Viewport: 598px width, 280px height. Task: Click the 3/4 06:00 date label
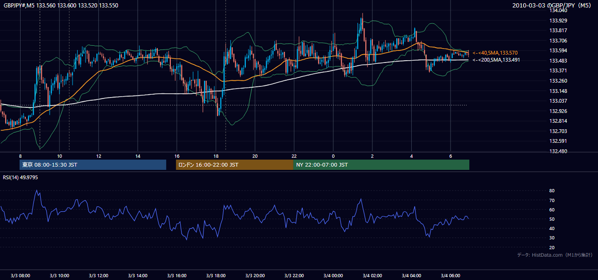tap(451, 276)
